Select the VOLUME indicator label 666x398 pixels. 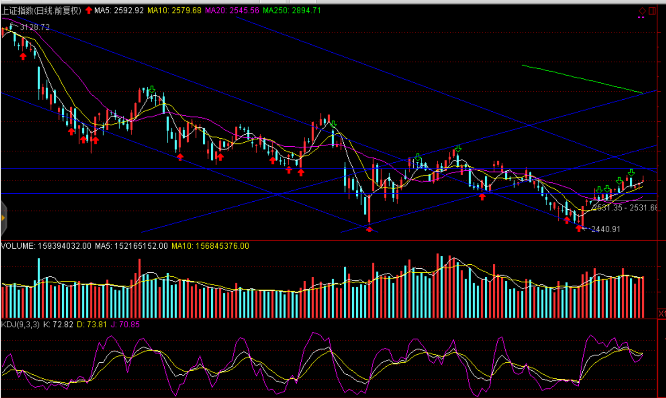(18, 246)
